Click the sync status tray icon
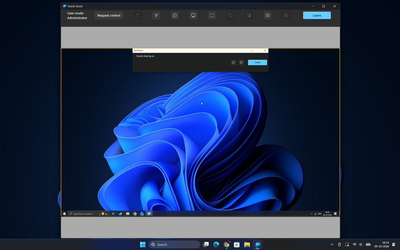 (347, 245)
